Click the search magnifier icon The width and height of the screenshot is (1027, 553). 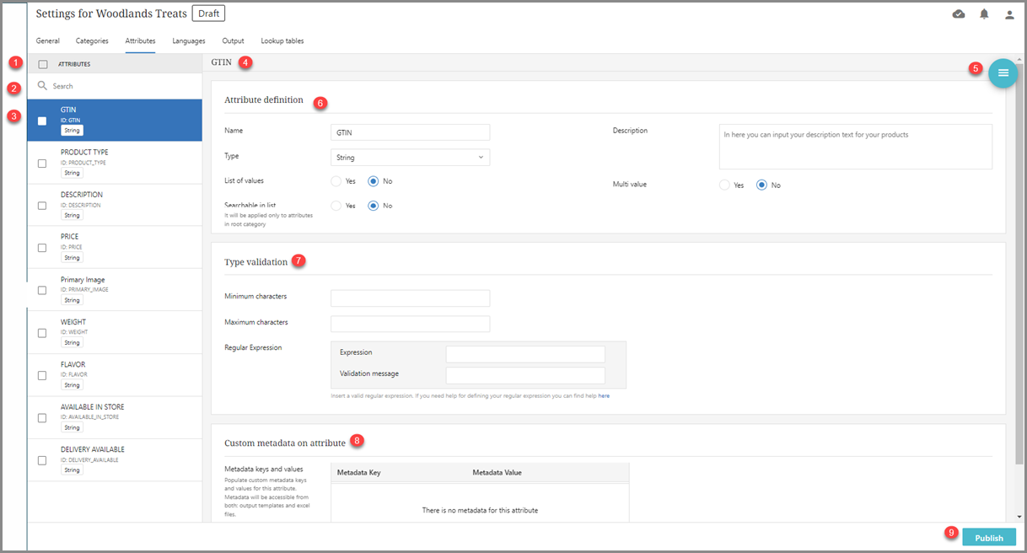(x=42, y=86)
